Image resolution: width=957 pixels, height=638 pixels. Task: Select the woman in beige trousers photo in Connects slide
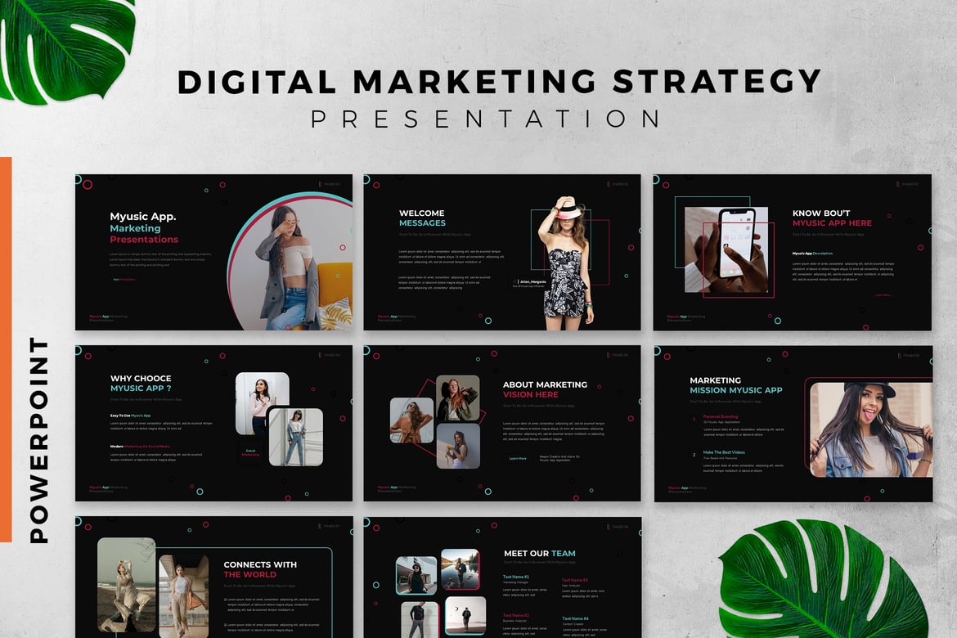[x=184, y=596]
